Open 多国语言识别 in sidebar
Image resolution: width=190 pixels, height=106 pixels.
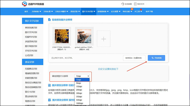pyautogui.click(x=31, y=41)
